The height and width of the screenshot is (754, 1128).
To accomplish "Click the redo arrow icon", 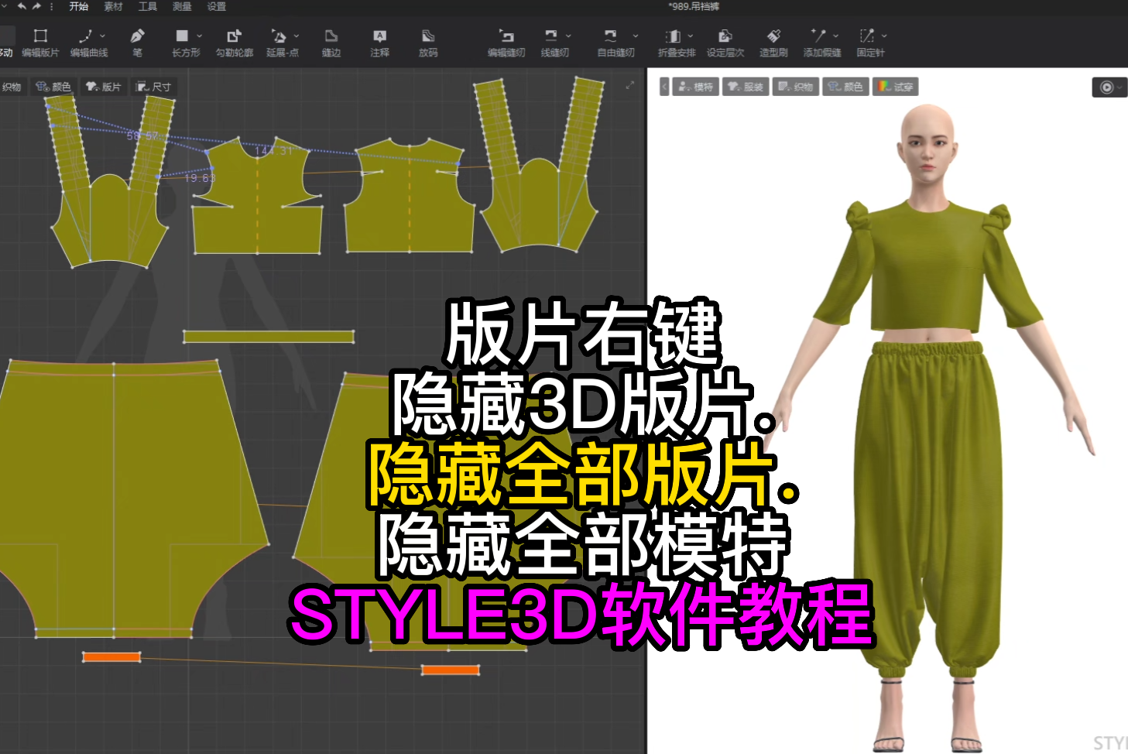I will pyautogui.click(x=36, y=6).
